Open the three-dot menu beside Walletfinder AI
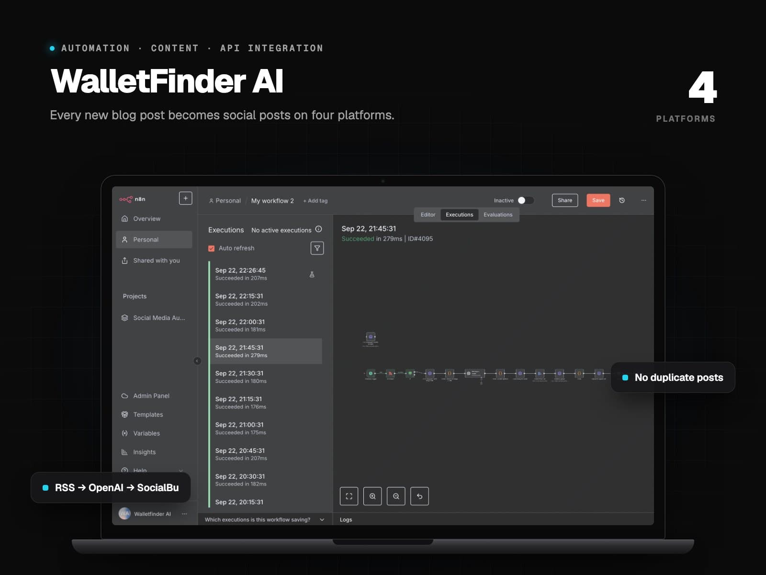Viewport: 766px width, 575px height. [184, 514]
